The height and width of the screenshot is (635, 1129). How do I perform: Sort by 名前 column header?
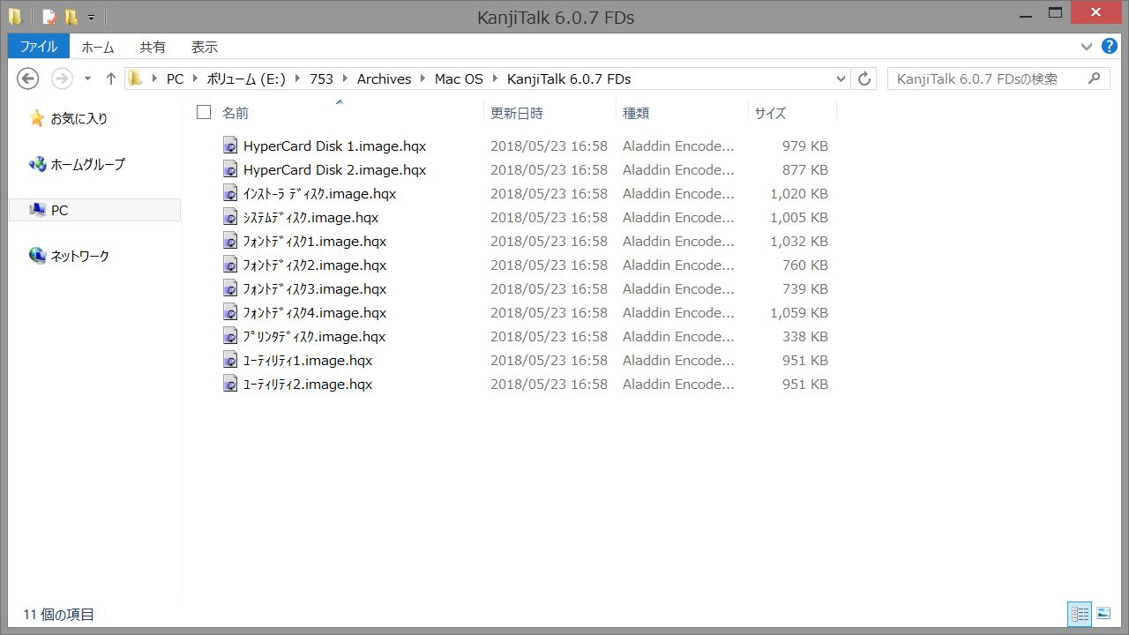236,113
